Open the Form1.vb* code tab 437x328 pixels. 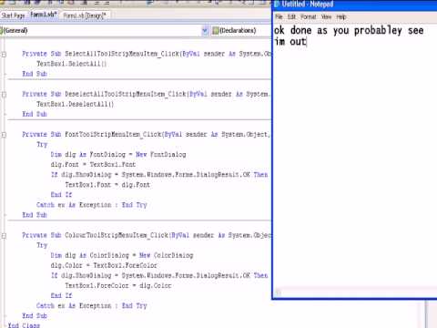pyautogui.click(x=44, y=15)
